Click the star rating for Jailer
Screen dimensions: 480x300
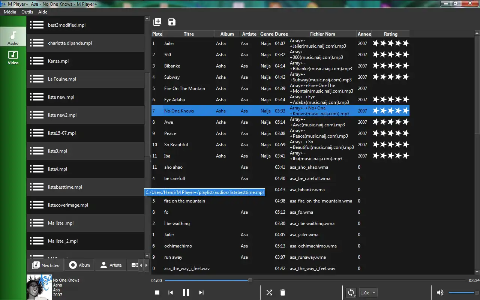pos(390,43)
